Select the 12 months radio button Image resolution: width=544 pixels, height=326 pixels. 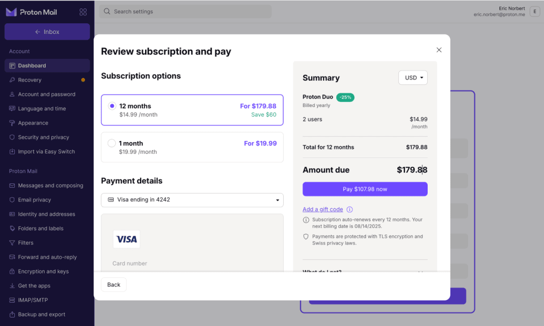point(112,106)
